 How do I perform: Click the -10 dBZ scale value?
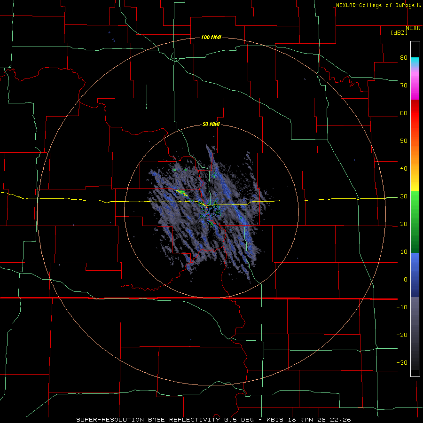point(402,307)
